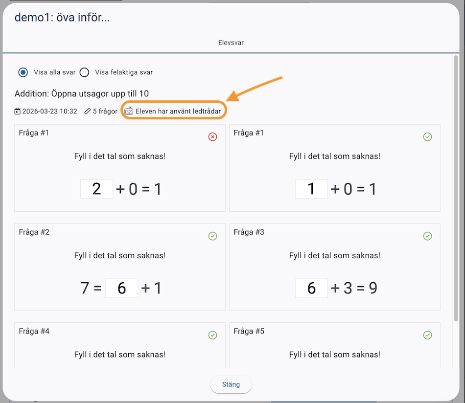Image resolution: width=465 pixels, height=403 pixels.
Task: Click the answer box containing 6 in Fråga #3
Action: 311,288
